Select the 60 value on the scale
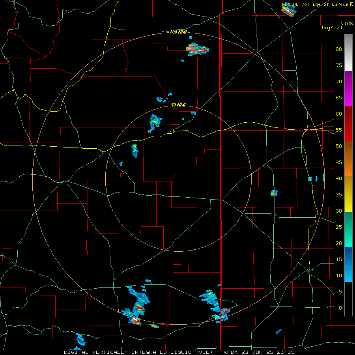This screenshot has width=355, height=355. (x=339, y=114)
